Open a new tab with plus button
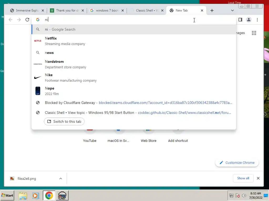269x201 pixels. 212,10
